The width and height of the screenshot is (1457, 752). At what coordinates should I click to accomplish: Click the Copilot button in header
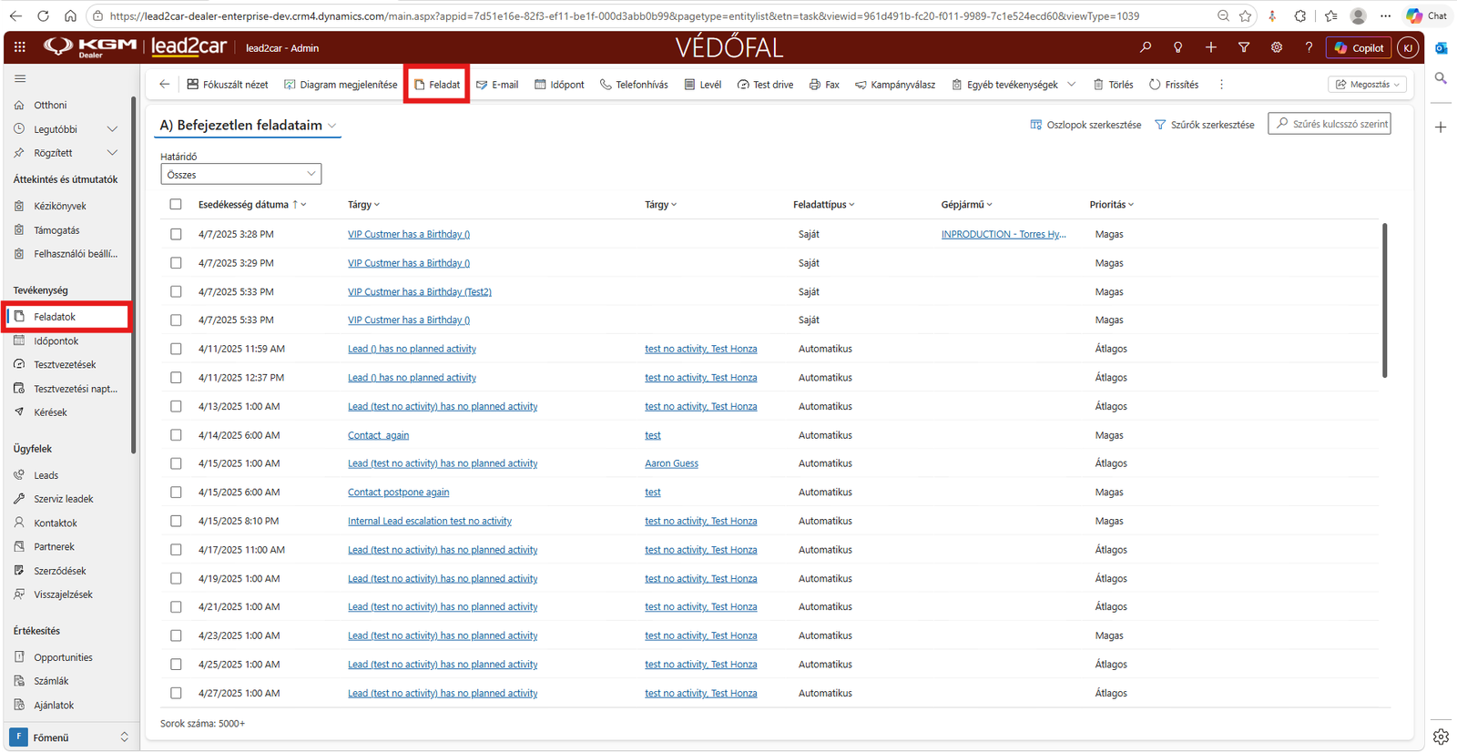[x=1359, y=47]
